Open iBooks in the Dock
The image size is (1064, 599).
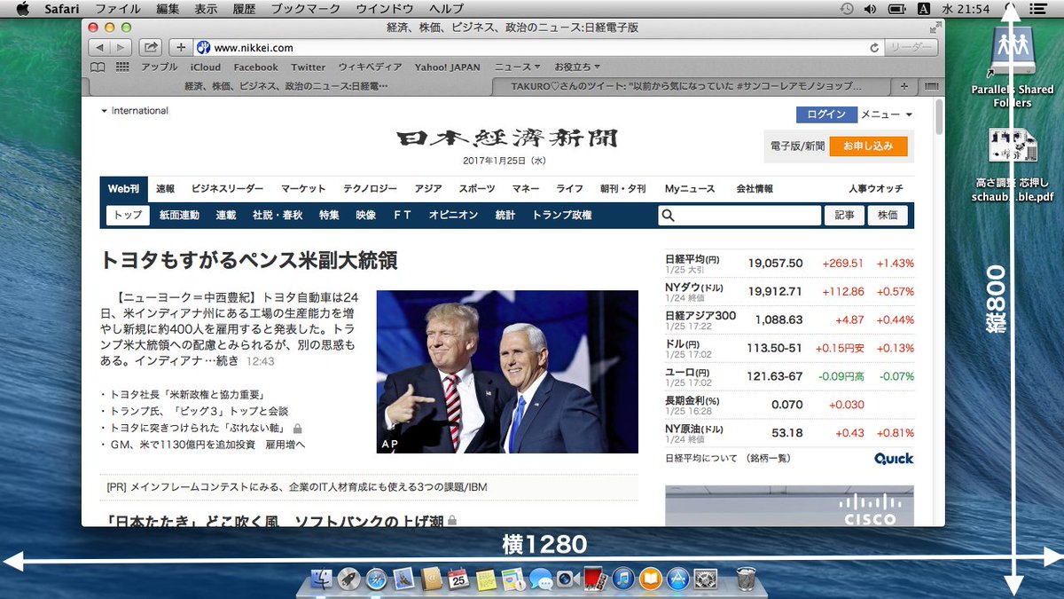[651, 579]
